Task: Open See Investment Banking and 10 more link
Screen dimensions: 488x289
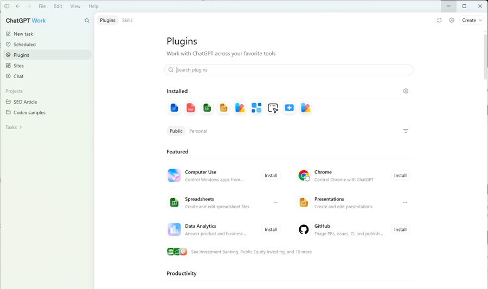Action: coord(251,252)
